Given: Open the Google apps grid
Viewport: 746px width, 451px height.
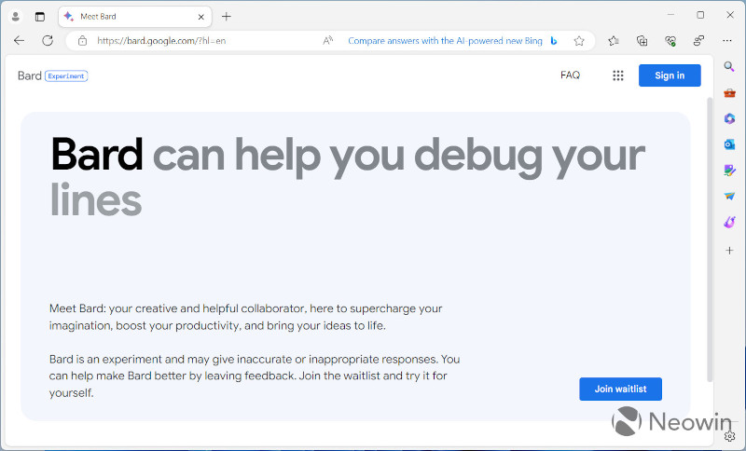Looking at the screenshot, I should (x=618, y=75).
